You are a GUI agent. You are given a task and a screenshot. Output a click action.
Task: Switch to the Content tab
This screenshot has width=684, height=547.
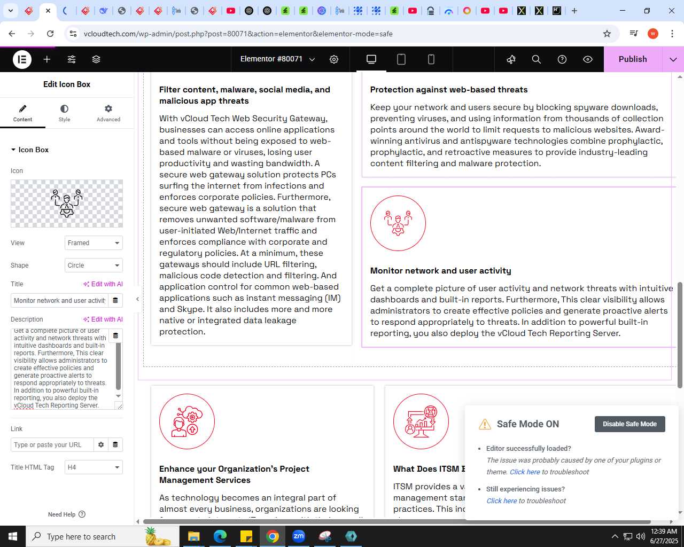[22, 113]
